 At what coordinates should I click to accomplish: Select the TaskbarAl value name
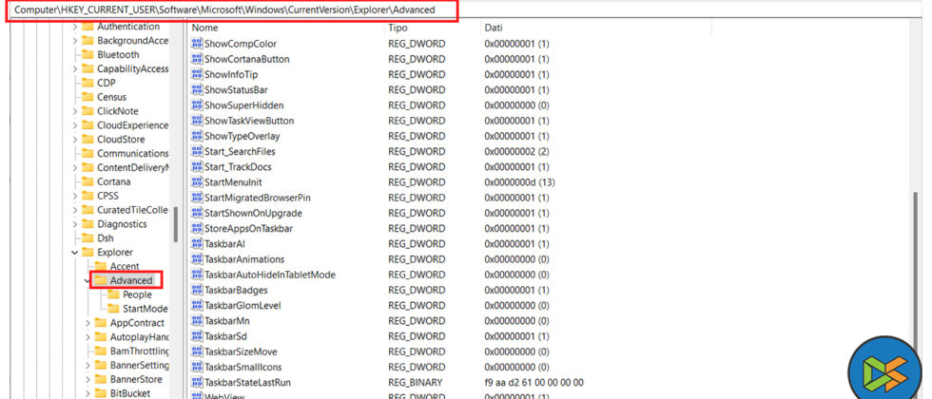(224, 244)
